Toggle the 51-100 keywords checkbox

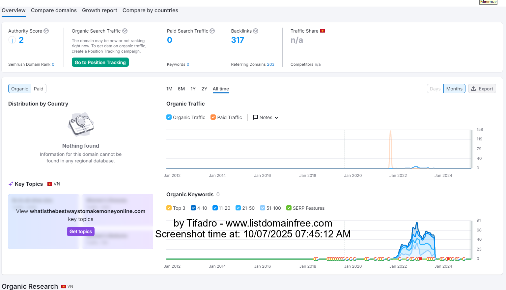coord(263,208)
